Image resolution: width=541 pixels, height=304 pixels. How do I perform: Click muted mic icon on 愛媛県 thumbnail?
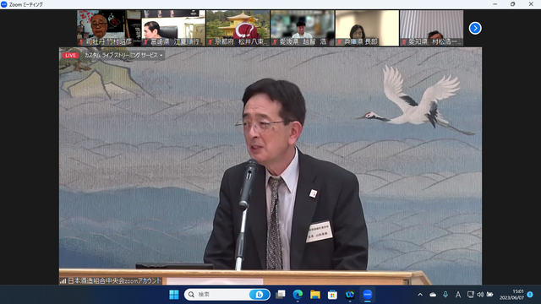click(275, 42)
